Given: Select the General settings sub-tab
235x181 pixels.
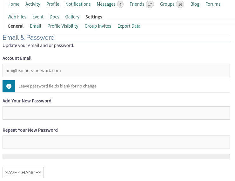Looking at the screenshot, I should click(16, 26).
